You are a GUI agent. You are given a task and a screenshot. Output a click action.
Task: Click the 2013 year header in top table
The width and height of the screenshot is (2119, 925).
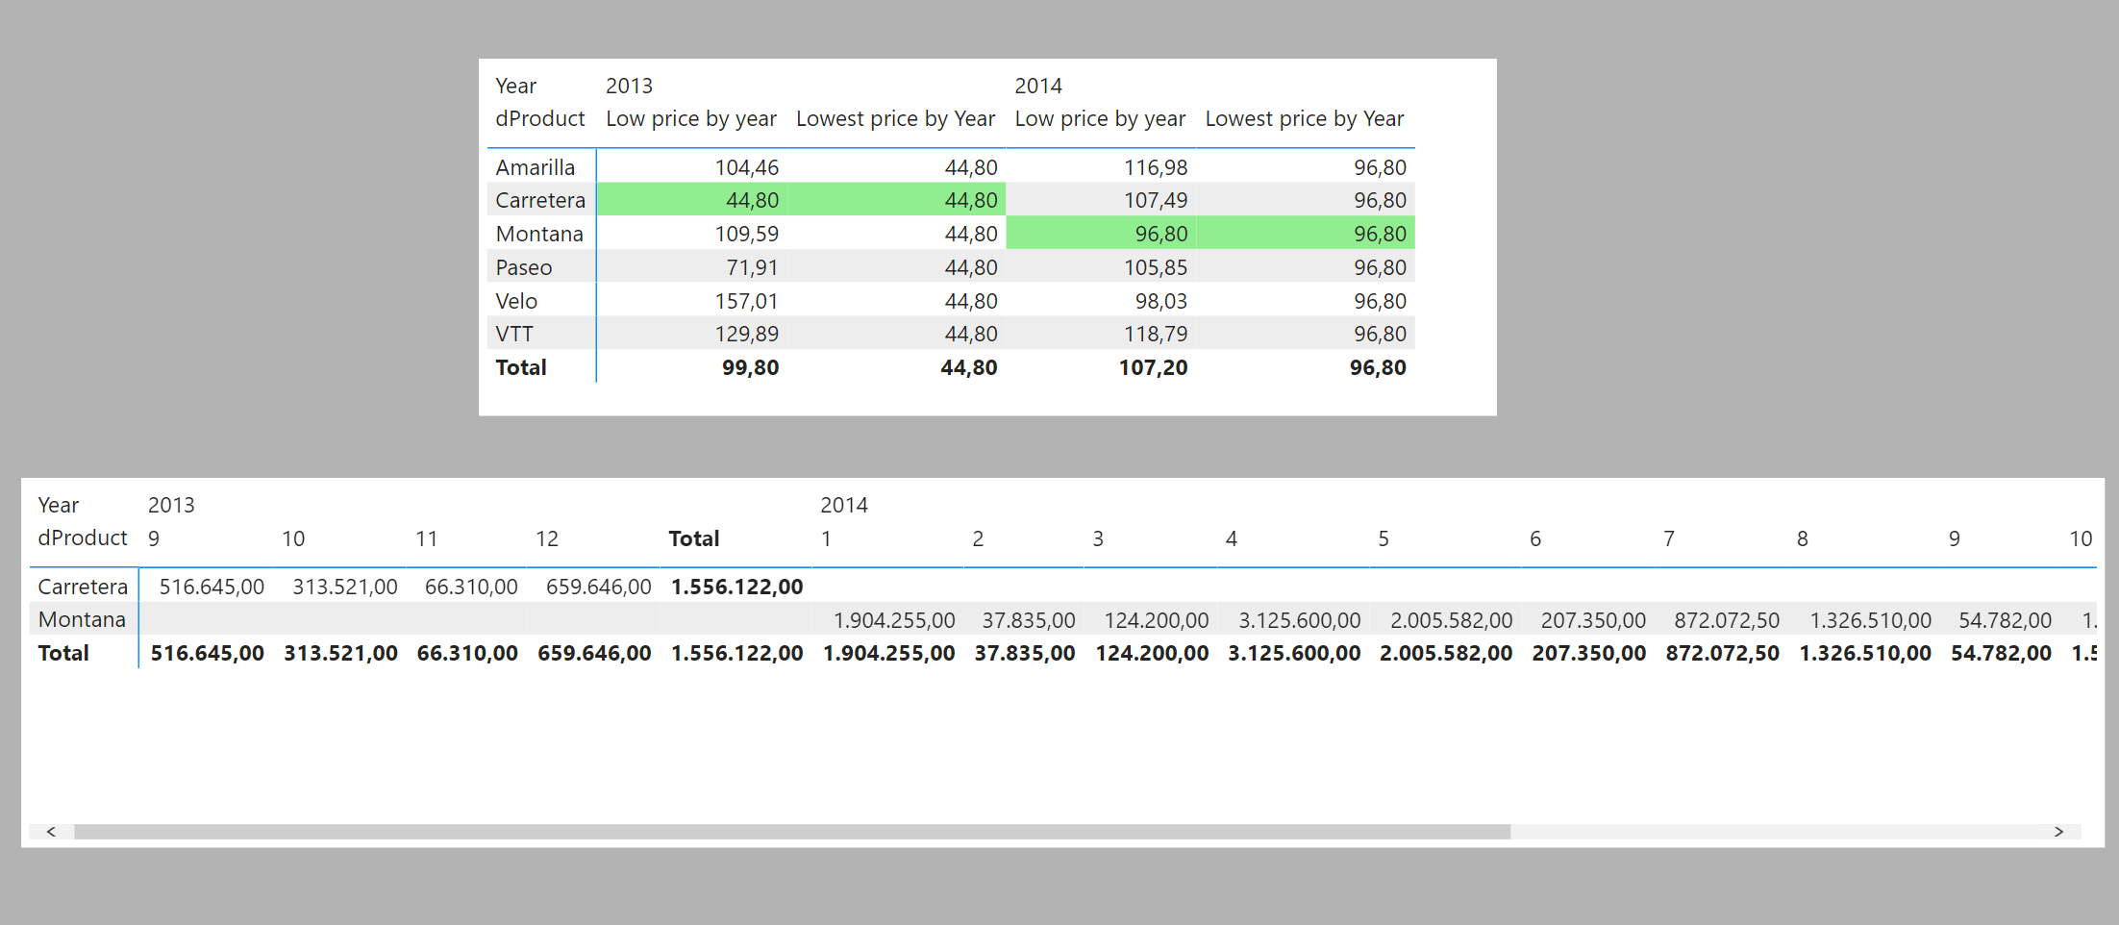tap(629, 86)
